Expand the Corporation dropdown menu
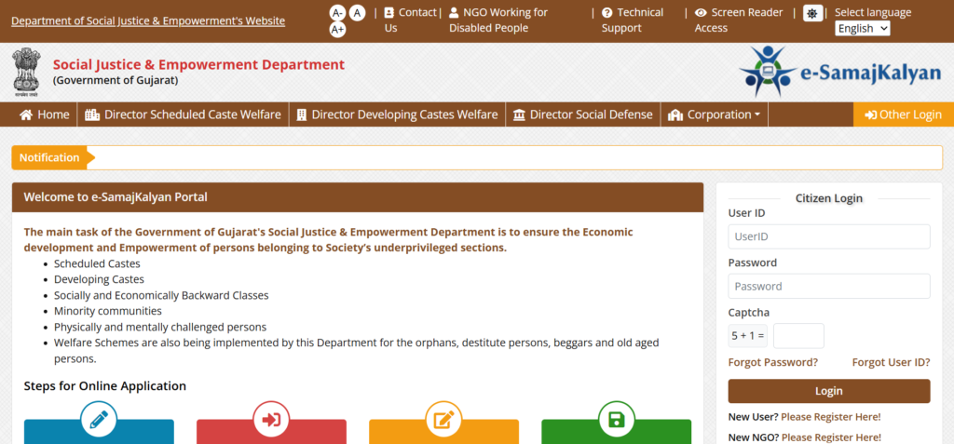954x444 pixels. 715,114
